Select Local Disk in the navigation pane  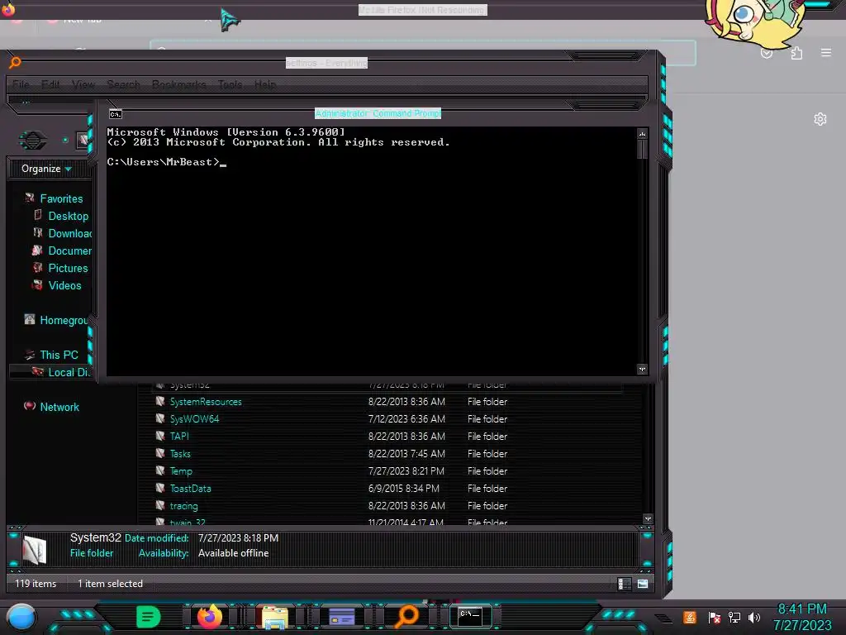point(69,373)
